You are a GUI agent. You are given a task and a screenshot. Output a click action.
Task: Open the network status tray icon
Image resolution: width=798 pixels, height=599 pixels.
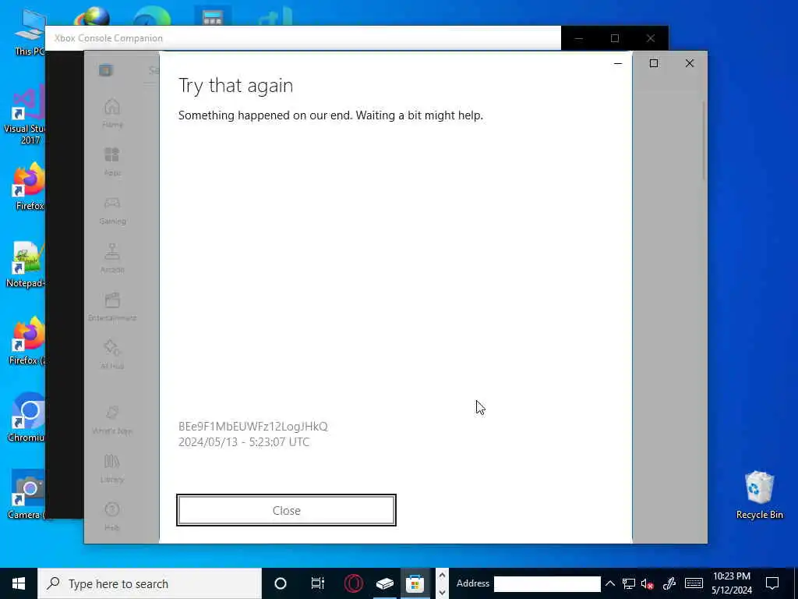click(x=629, y=583)
